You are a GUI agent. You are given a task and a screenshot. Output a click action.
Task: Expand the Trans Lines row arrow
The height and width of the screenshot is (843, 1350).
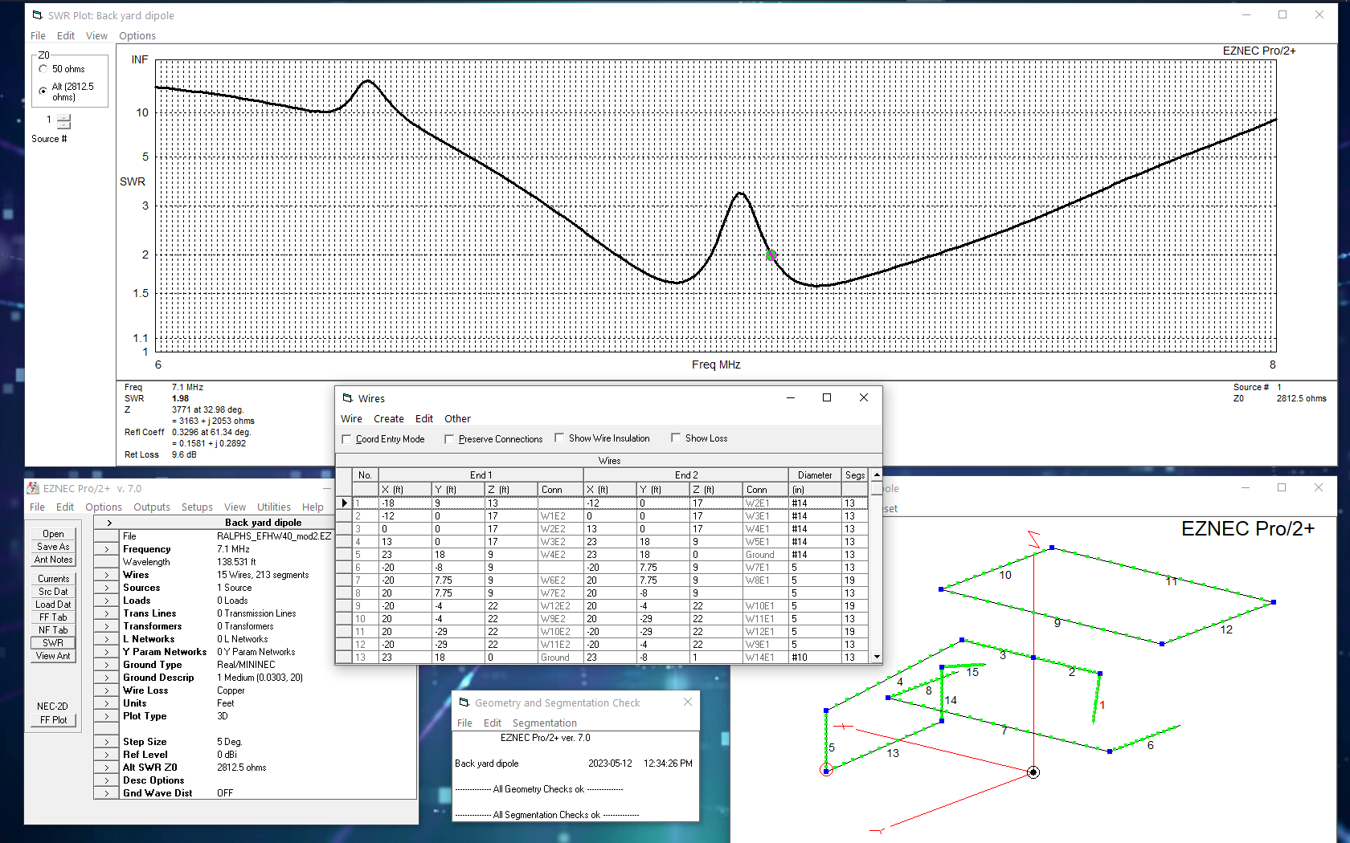[x=107, y=613]
